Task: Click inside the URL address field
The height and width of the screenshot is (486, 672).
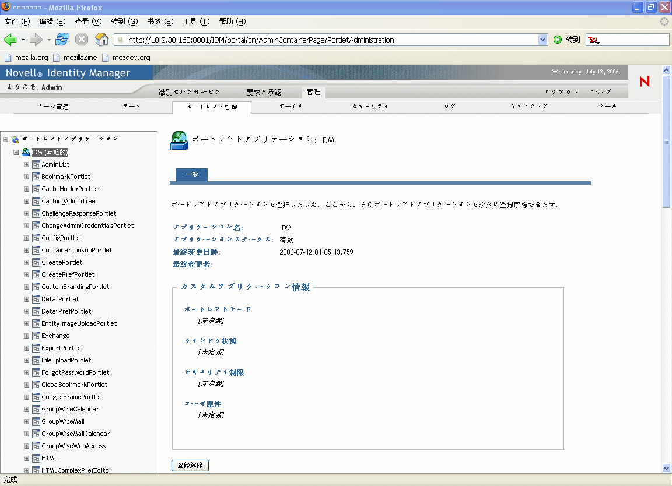Action: [292, 39]
